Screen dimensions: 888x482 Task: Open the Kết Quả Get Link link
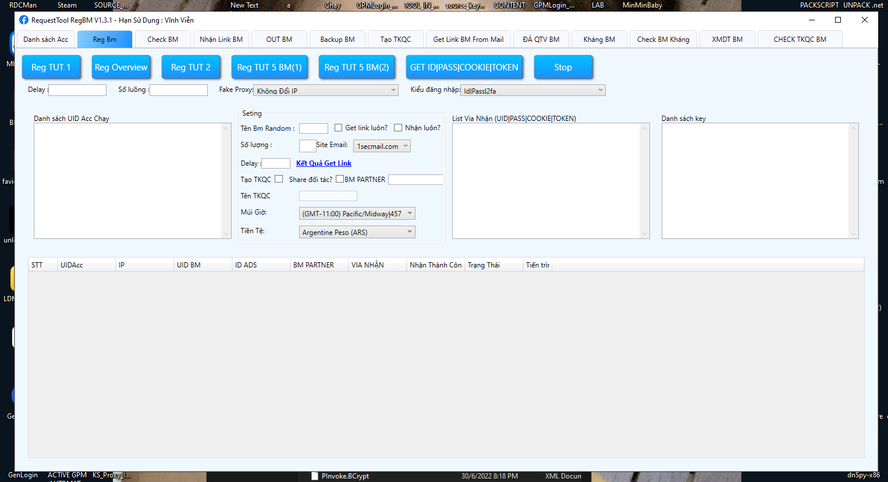click(x=324, y=163)
